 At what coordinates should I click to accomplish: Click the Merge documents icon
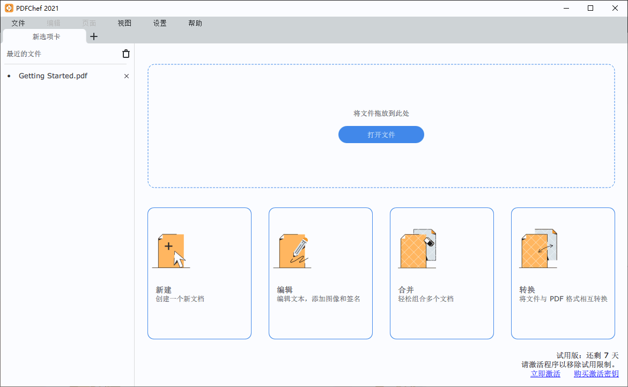[x=417, y=249]
